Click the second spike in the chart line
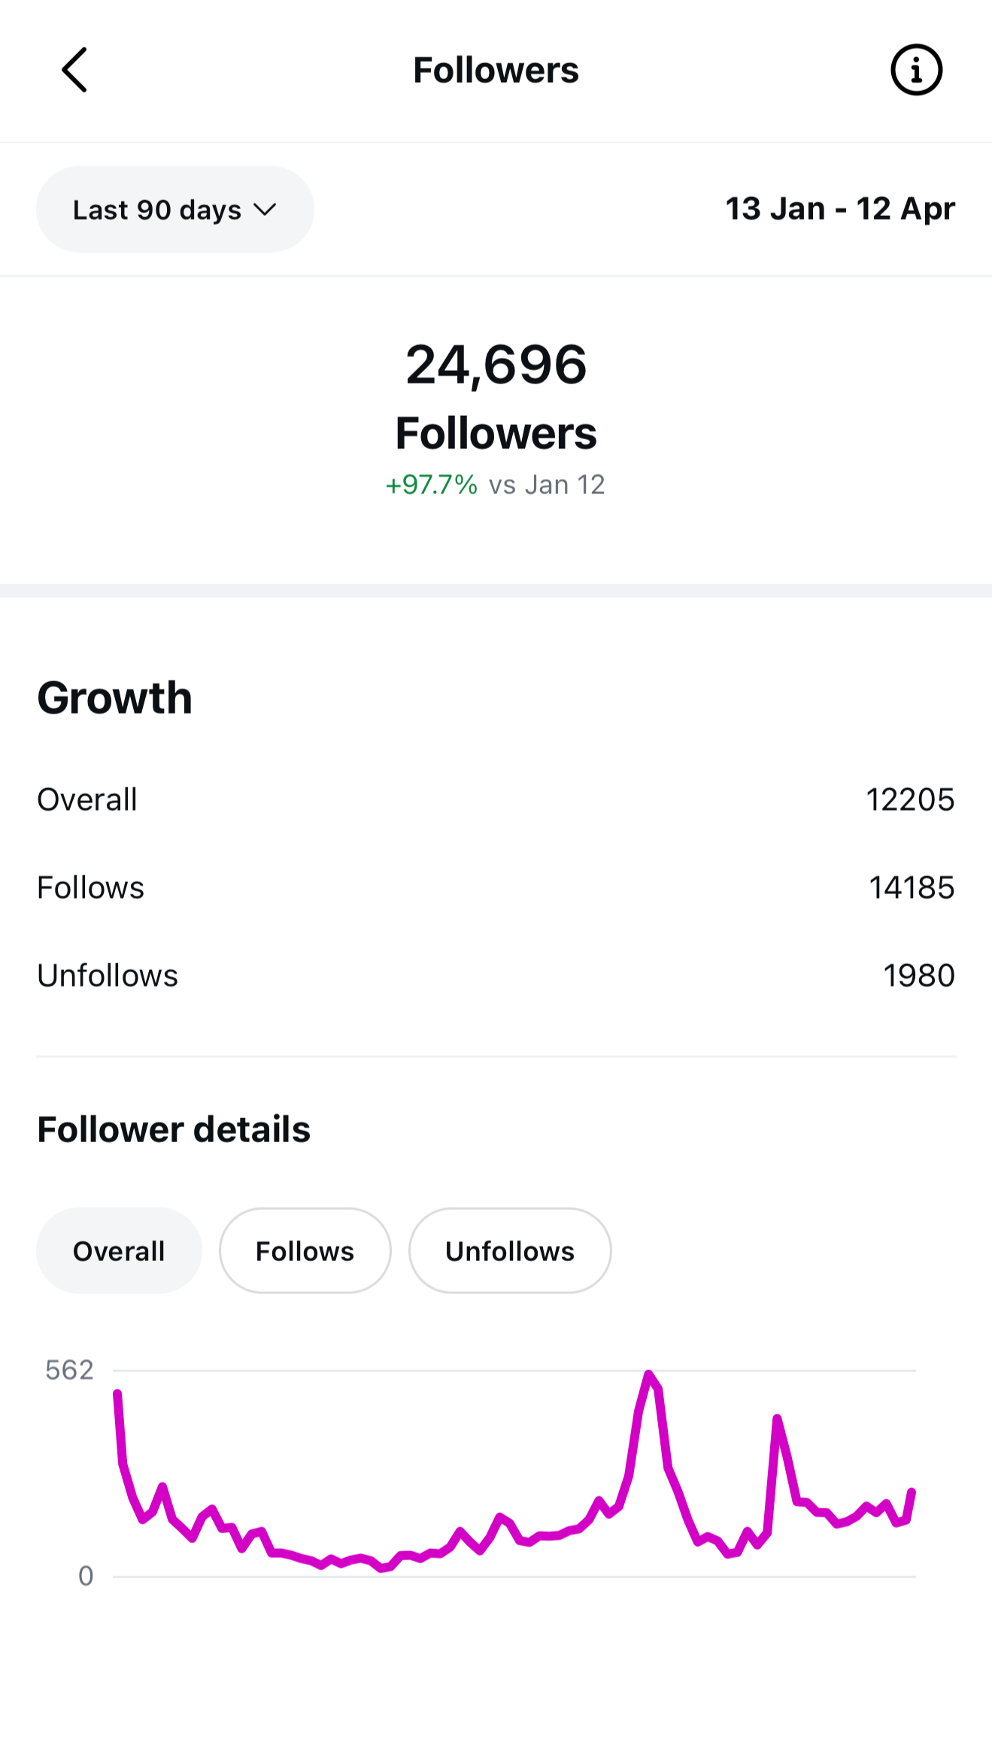The width and height of the screenshot is (992, 1764). (x=777, y=1419)
